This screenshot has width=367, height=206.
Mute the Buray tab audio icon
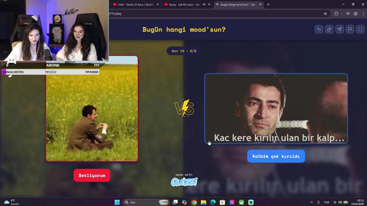click(204, 5)
